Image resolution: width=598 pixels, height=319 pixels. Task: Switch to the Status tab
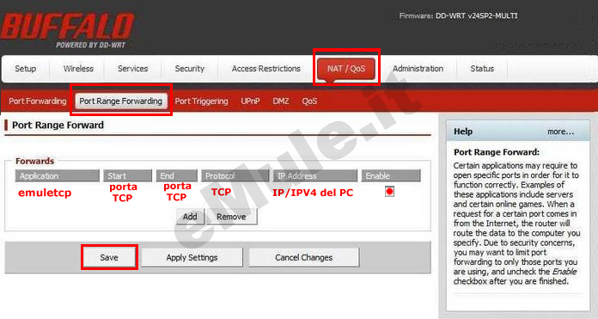pyautogui.click(x=482, y=69)
